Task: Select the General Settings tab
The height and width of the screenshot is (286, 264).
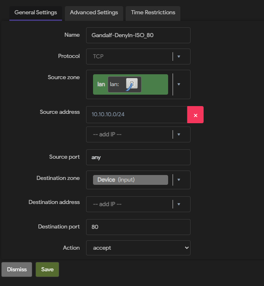Action: click(x=36, y=13)
